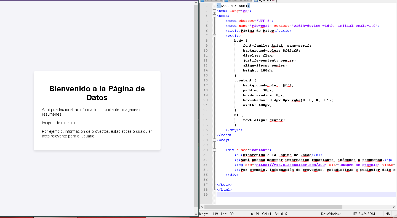Close the index.html tab with its X icon
The height and width of the screenshot is (218, 397).
tap(220, 1)
